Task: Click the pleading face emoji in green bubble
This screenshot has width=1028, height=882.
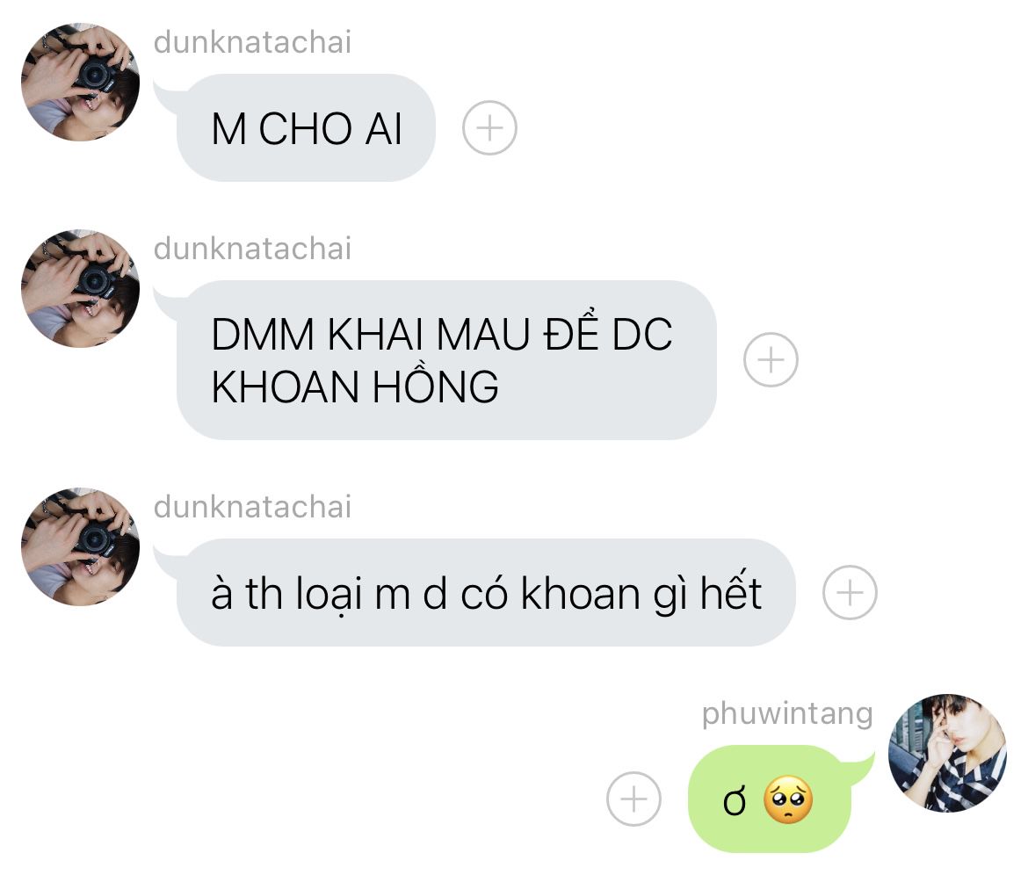Action: [x=788, y=800]
